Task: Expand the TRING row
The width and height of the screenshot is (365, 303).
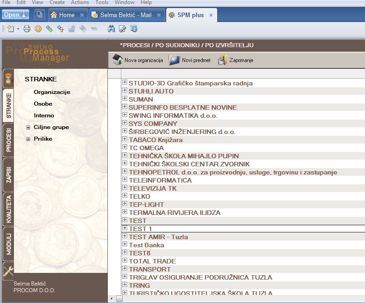Action: [x=125, y=285]
